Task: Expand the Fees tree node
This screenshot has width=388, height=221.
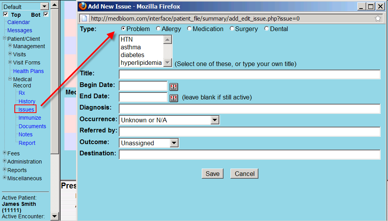Action: coord(5,153)
